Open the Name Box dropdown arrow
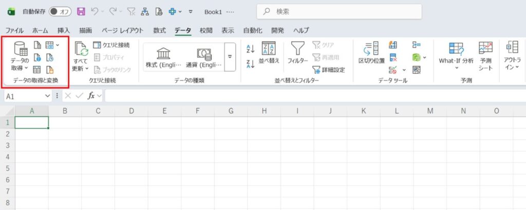Screen dimensions: 526x210 [47, 96]
